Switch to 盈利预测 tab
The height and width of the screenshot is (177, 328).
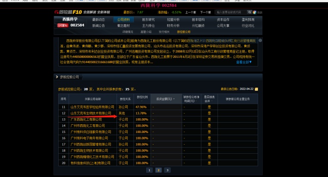point(248,19)
